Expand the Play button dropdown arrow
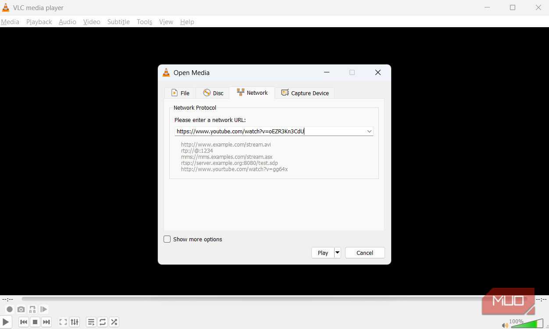 coord(338,253)
